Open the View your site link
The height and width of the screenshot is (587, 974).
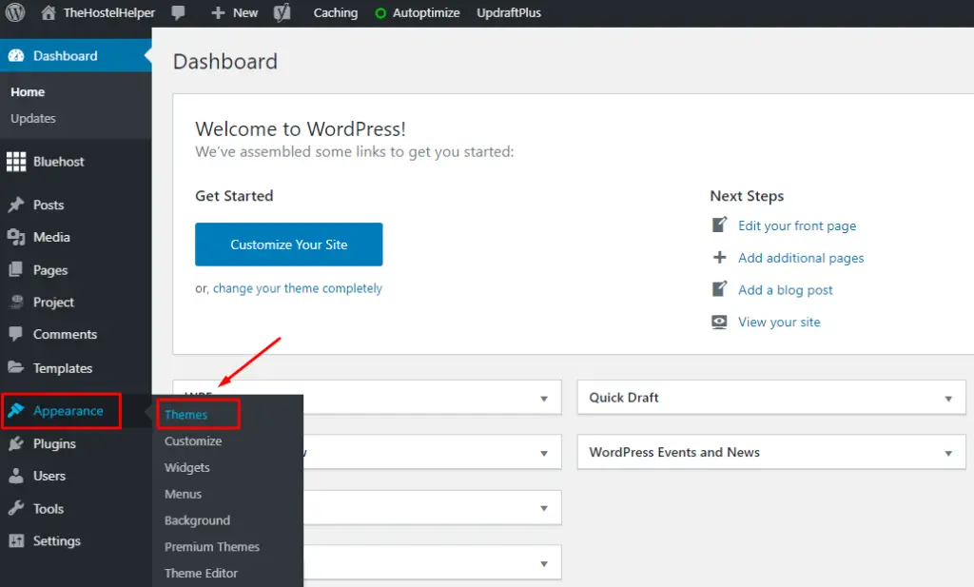pyautogui.click(x=779, y=322)
